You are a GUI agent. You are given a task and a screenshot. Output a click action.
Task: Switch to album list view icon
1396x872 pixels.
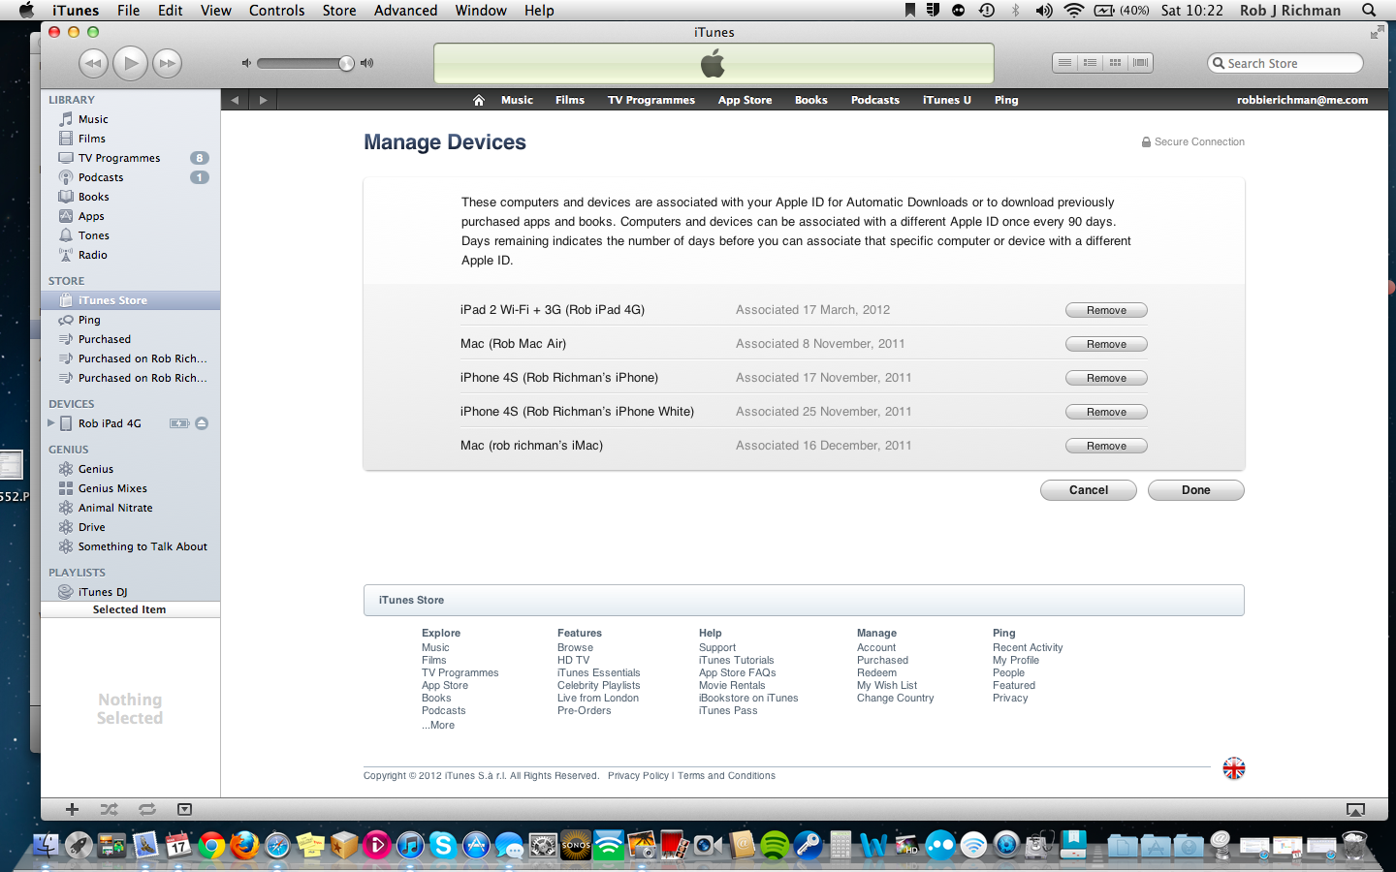click(x=1090, y=63)
